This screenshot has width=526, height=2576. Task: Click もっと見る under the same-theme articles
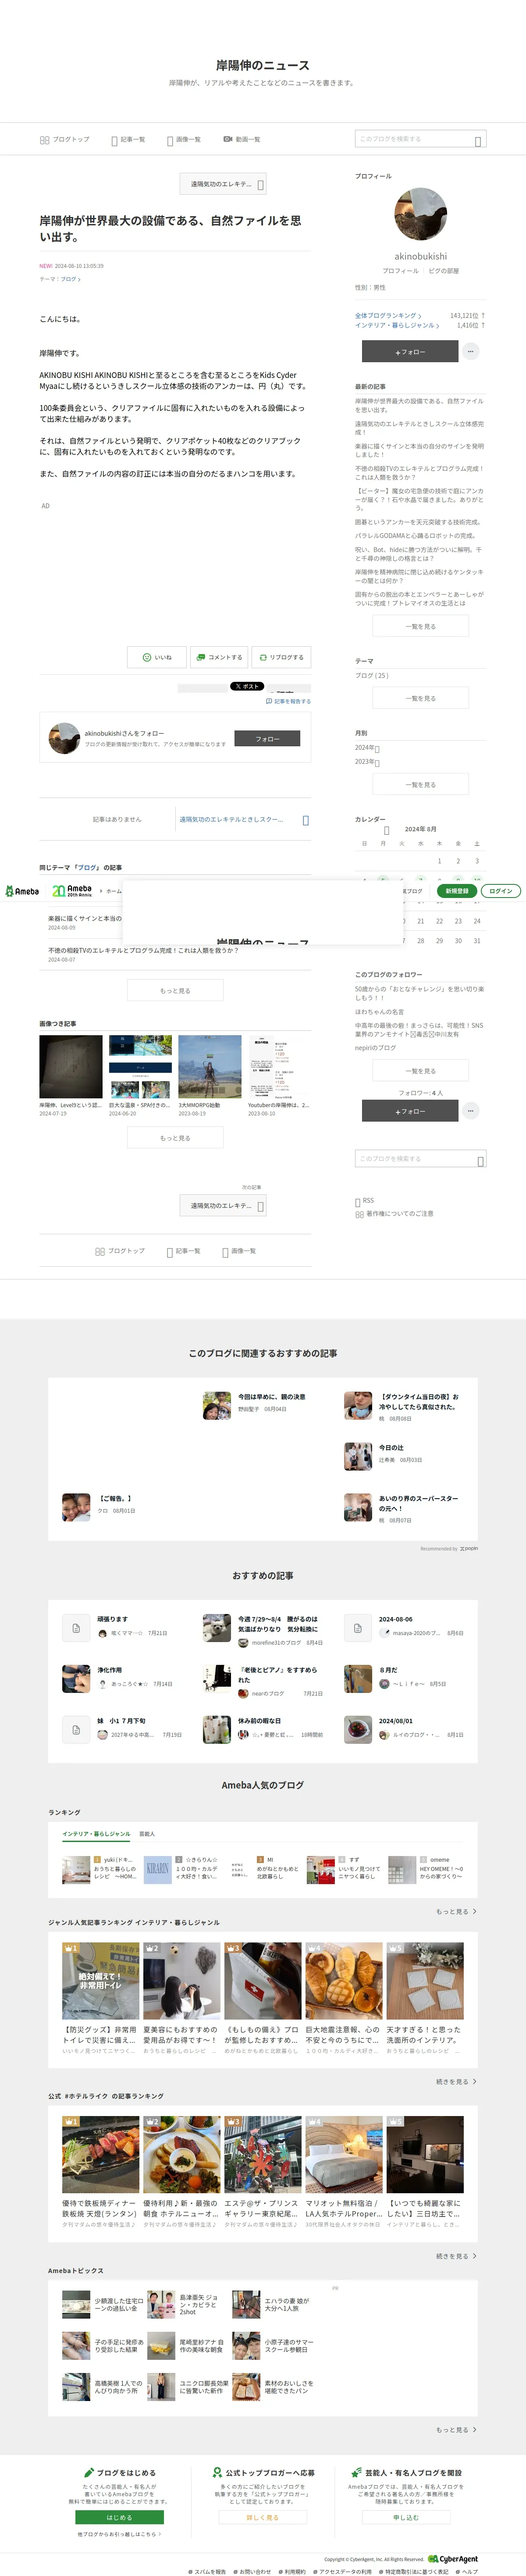click(x=175, y=991)
